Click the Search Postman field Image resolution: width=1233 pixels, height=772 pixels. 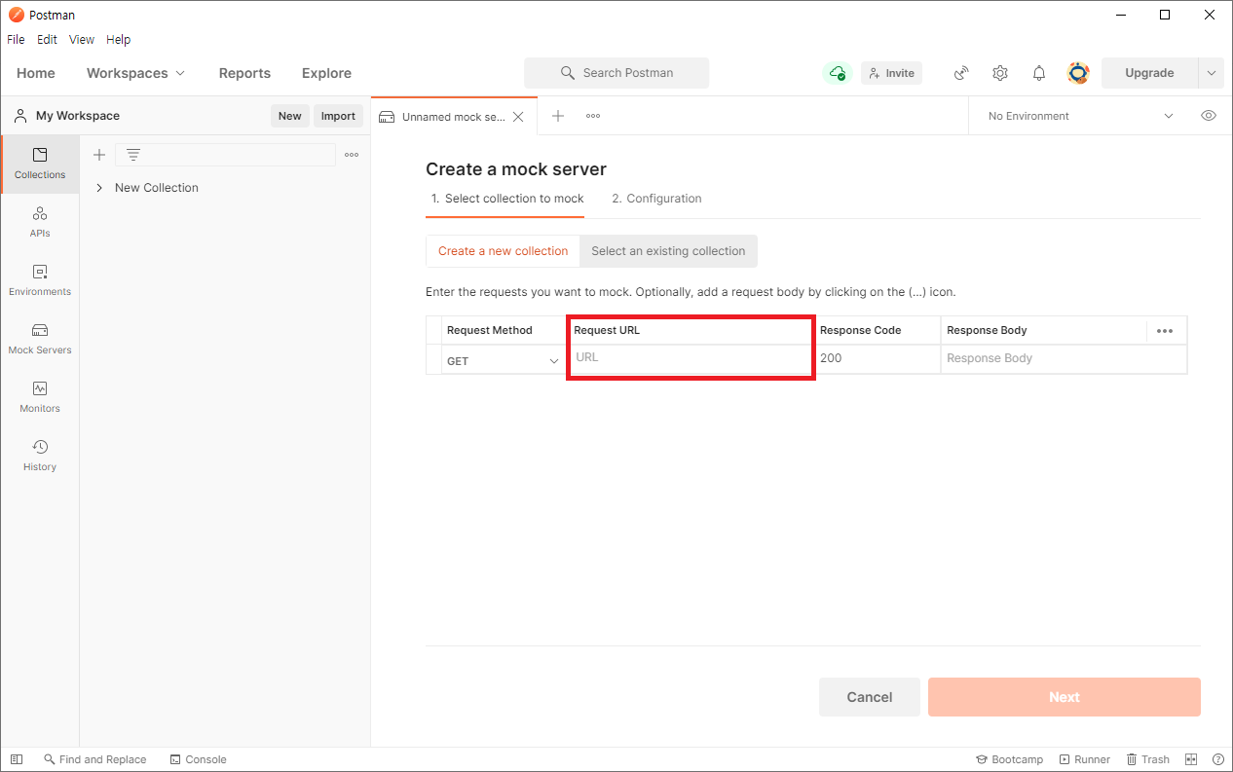616,73
